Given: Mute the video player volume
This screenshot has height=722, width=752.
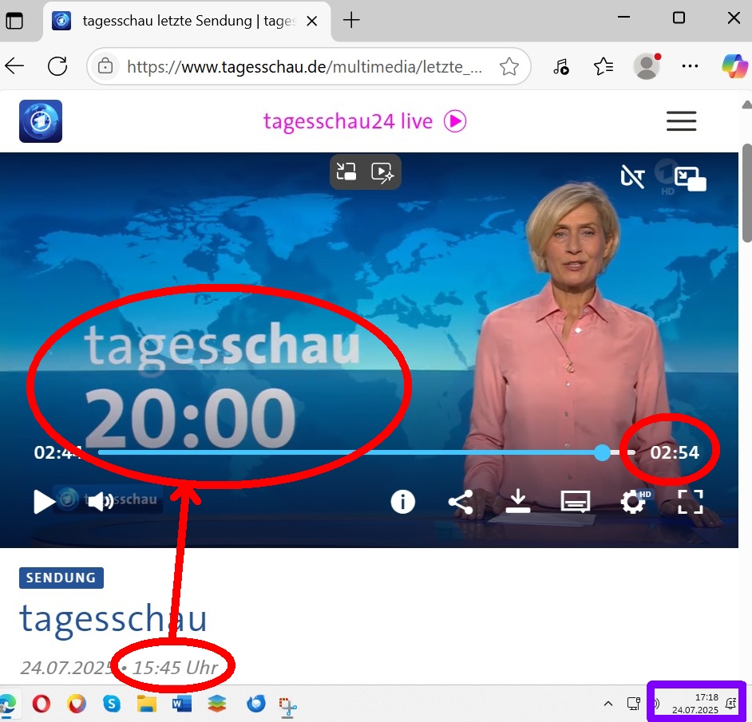Looking at the screenshot, I should (101, 502).
